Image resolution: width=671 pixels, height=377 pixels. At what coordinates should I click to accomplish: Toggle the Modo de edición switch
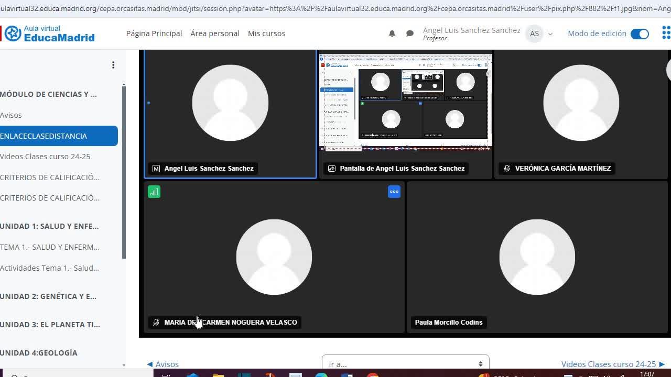tap(640, 34)
